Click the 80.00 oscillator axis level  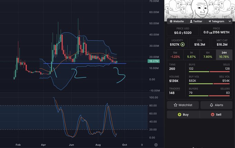coord(153,105)
